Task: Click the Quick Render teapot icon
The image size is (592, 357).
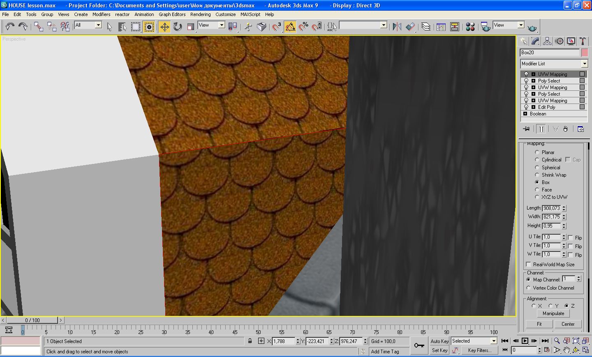Action: pyautogui.click(x=532, y=28)
